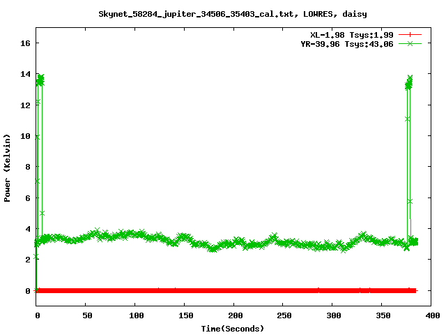Click the y-axis tick label 6

(28, 198)
